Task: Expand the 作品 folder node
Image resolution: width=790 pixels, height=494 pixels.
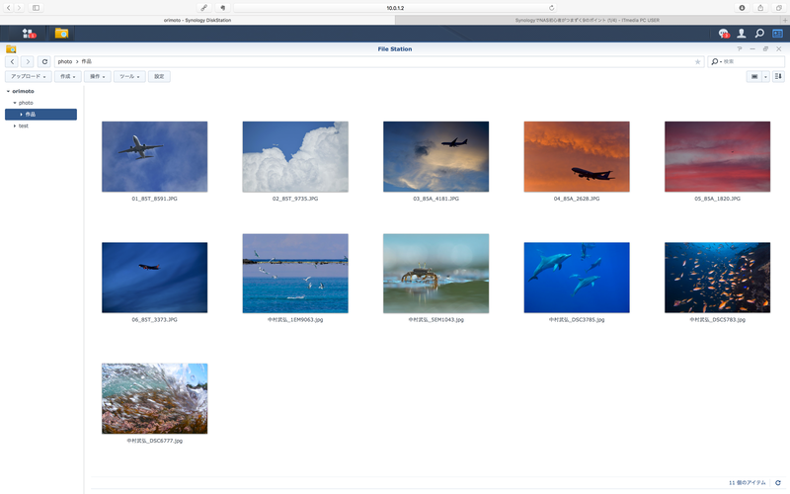Action: tap(21, 115)
